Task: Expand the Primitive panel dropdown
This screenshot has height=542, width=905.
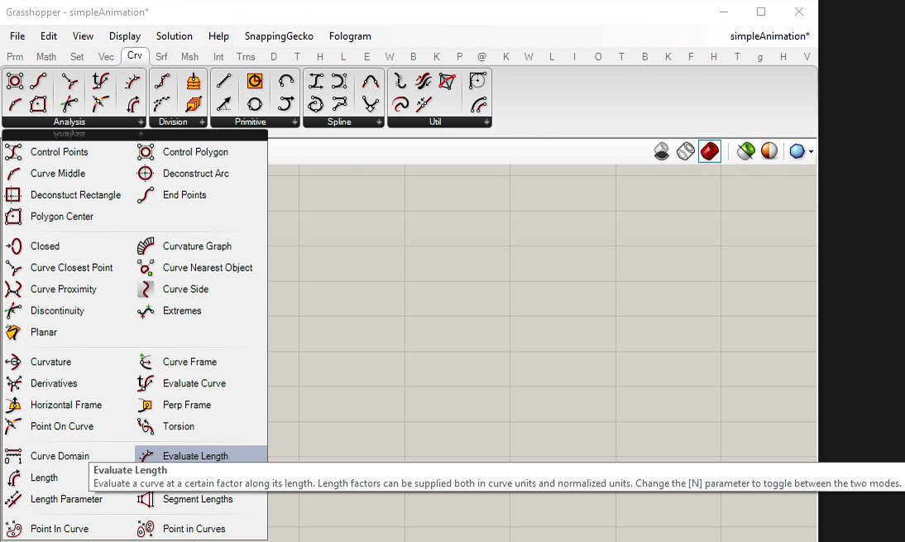Action: (294, 122)
